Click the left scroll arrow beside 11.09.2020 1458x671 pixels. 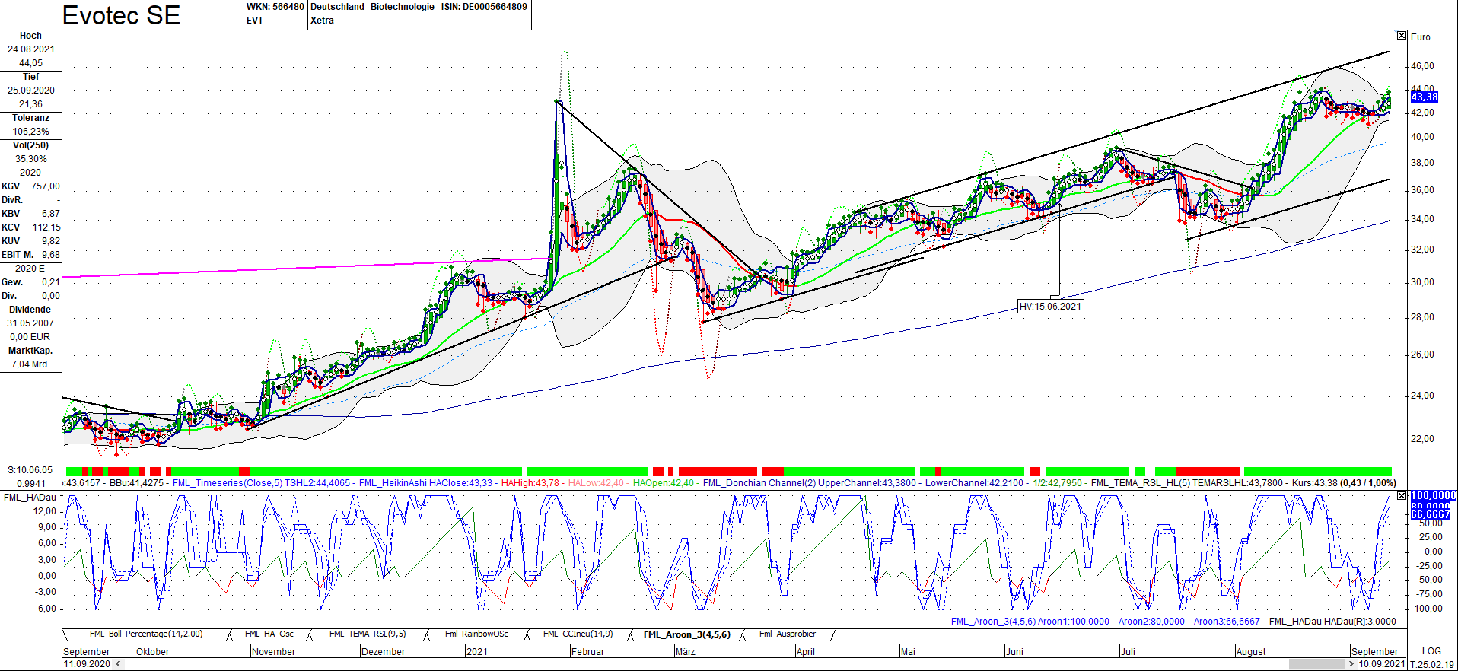[x=118, y=664]
